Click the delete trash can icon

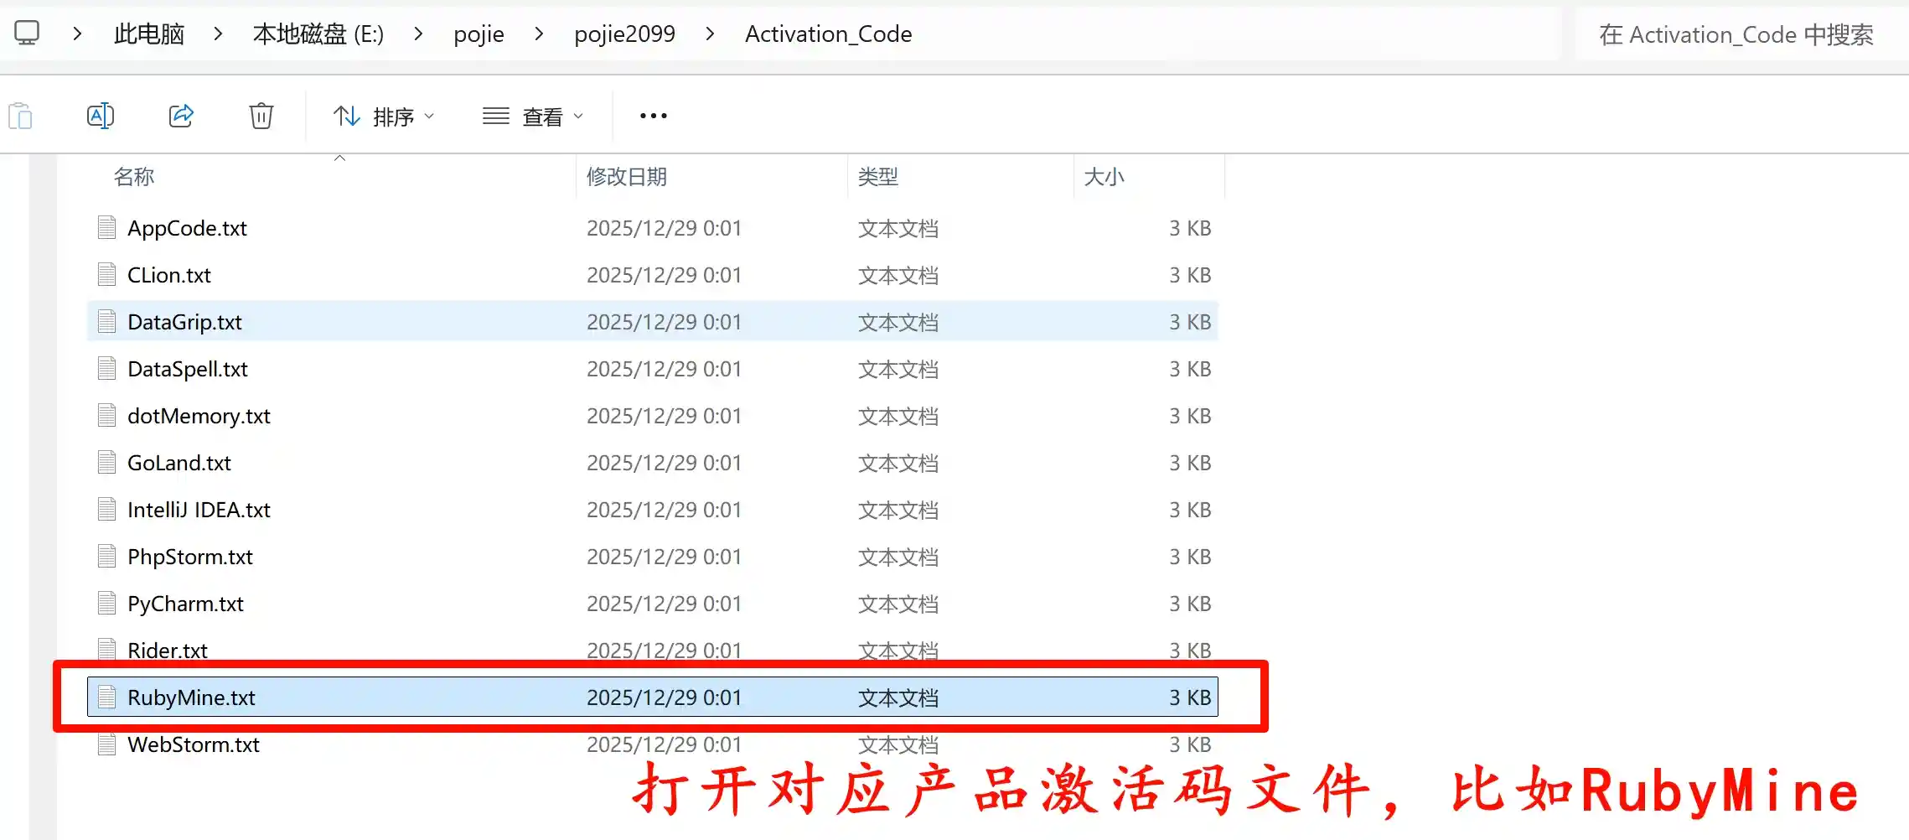pyautogui.click(x=261, y=116)
